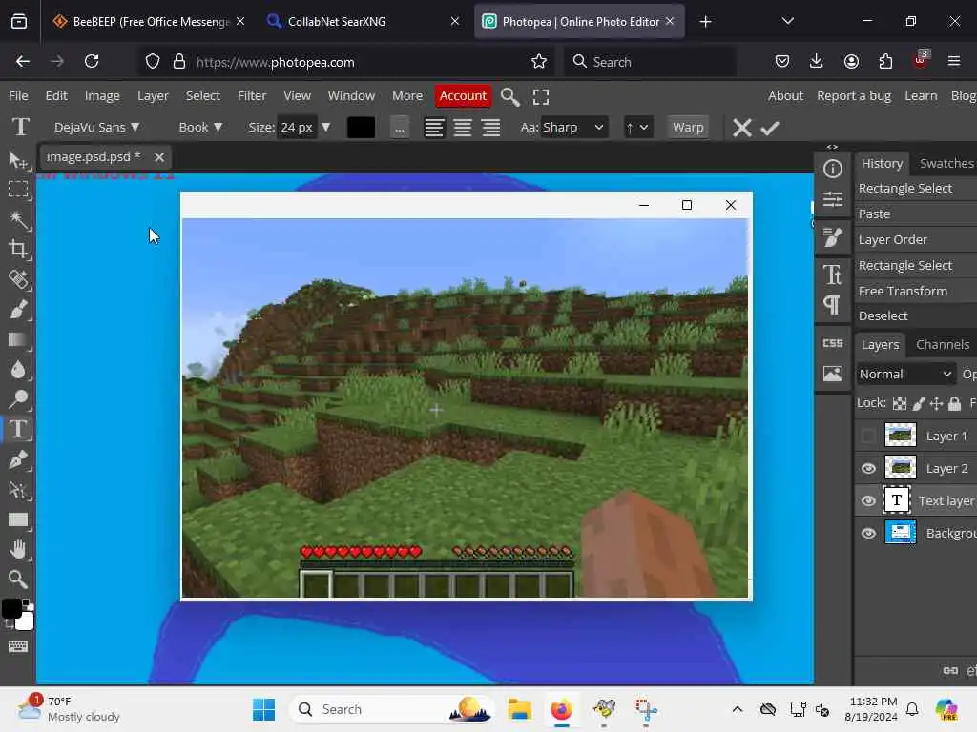Open the Image menu
The height and width of the screenshot is (732, 977).
tap(102, 96)
